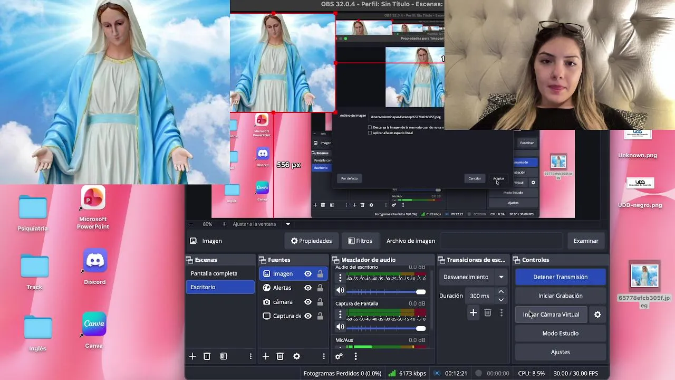This screenshot has width=675, height=380.
Task: Open advanced audio properties gears icon
Action: (339, 356)
